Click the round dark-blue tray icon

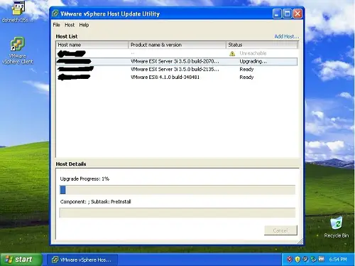(x=305, y=259)
